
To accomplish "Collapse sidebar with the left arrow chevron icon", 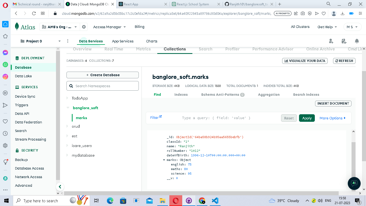I will pos(60,187).
